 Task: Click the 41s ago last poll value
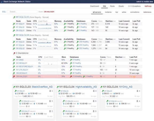pyautogui.click(x=132, y=76)
